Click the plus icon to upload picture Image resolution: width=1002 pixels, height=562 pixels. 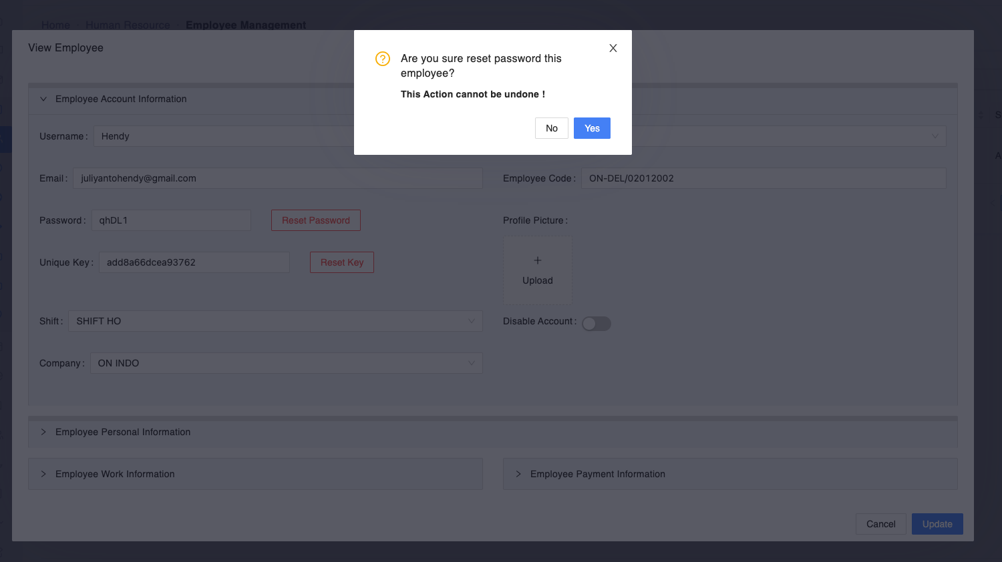(538, 261)
